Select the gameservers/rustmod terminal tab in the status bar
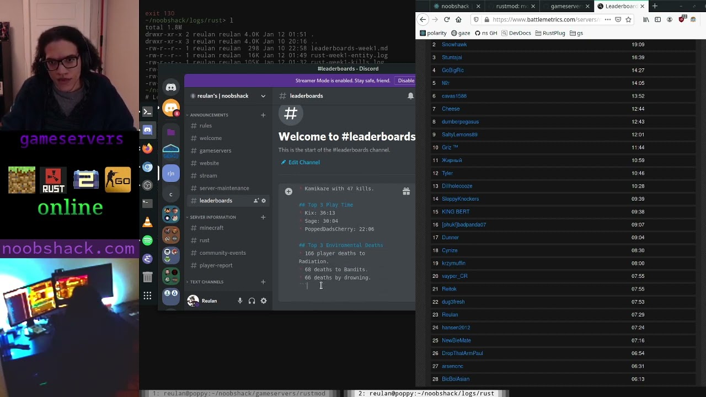706x397 pixels. tap(239, 393)
